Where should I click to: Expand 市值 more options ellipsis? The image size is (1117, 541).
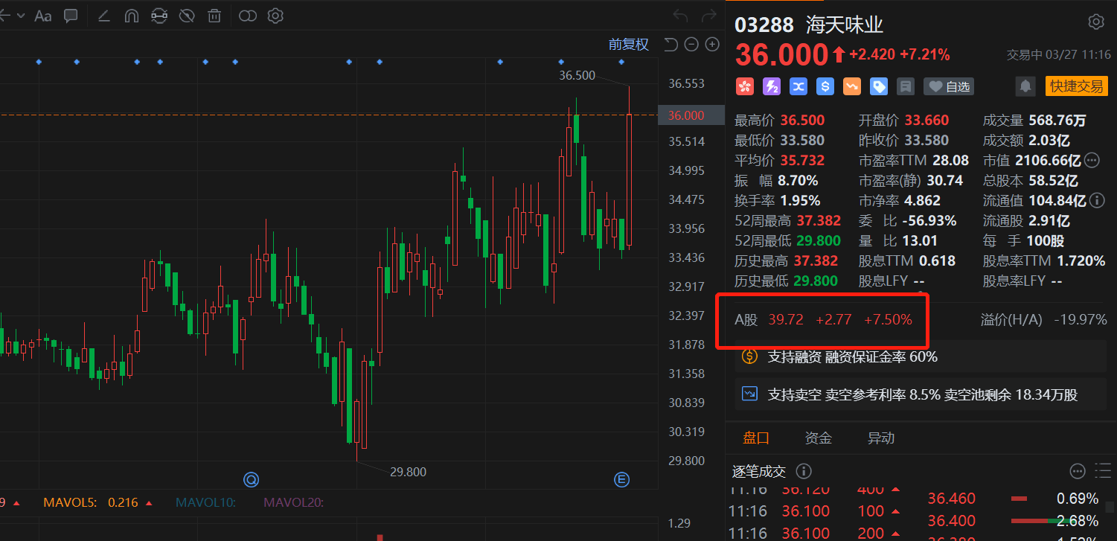coord(1092,160)
